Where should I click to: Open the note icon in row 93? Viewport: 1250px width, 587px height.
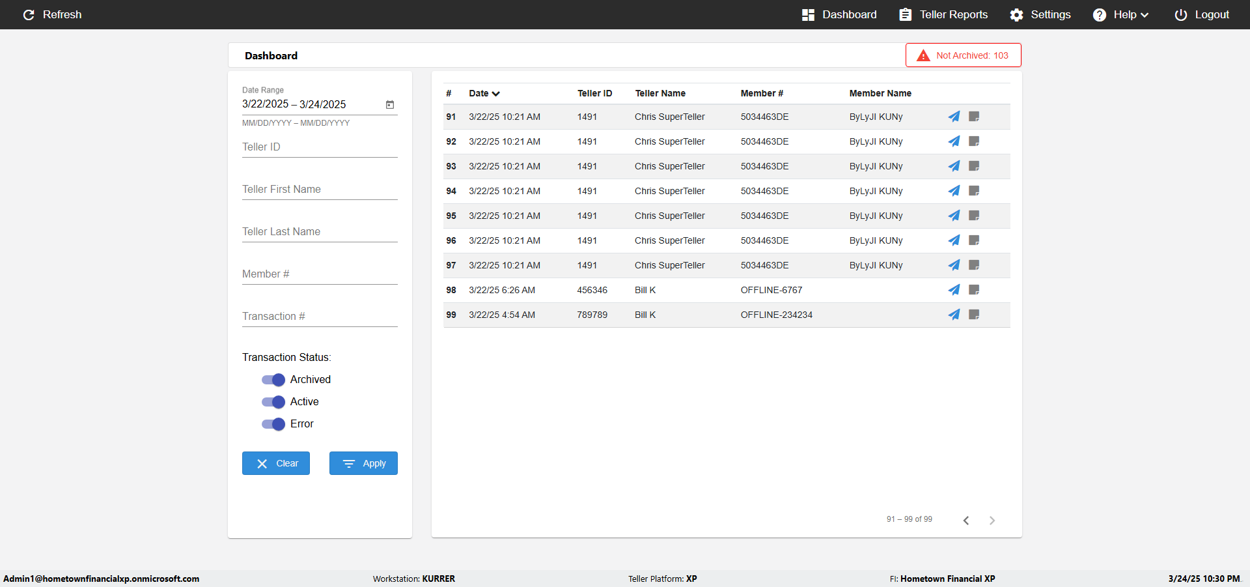point(974,166)
